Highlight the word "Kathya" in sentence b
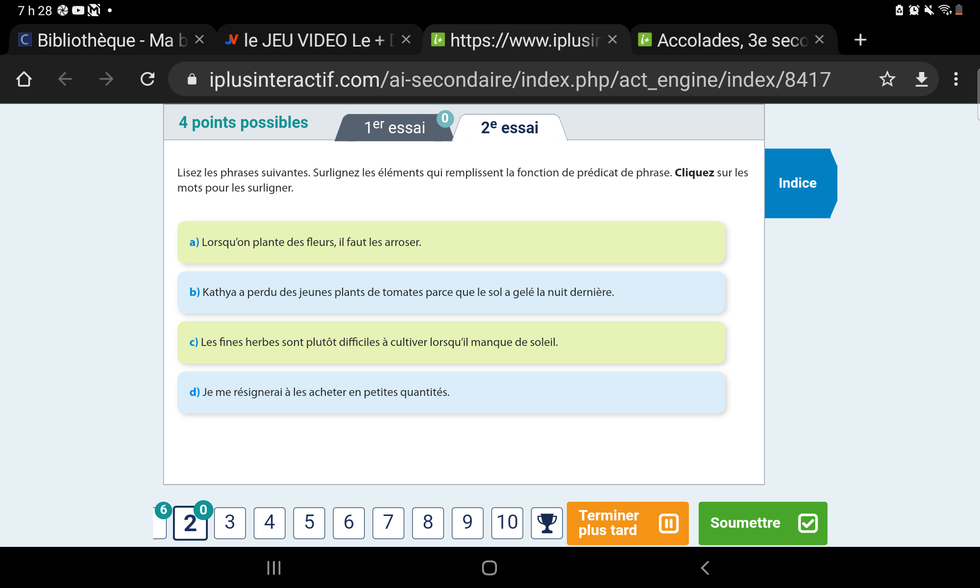This screenshot has width=980, height=588. point(220,293)
